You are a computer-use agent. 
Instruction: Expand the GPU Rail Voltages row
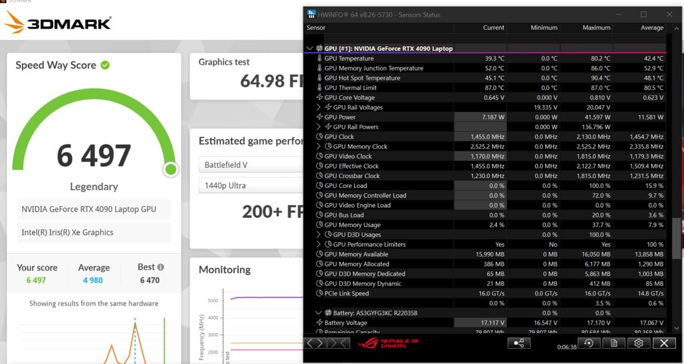click(319, 107)
